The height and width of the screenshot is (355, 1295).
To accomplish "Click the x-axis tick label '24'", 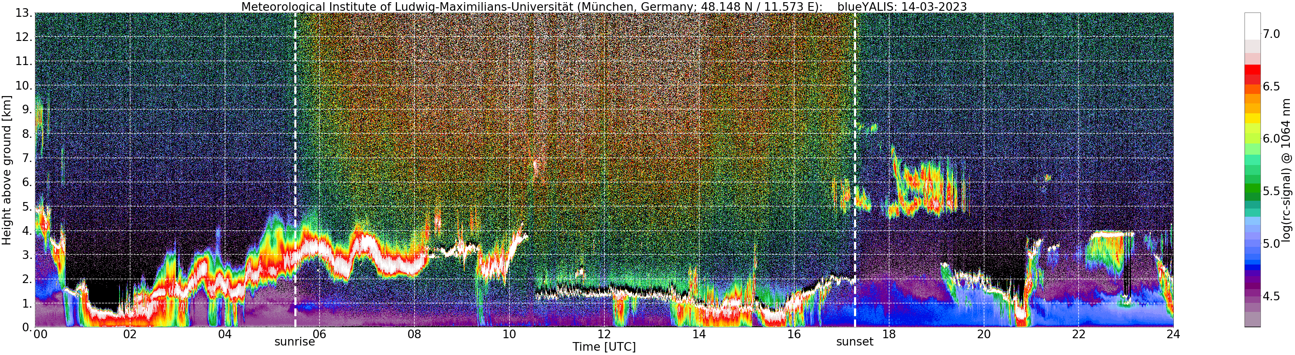I will (x=1173, y=335).
